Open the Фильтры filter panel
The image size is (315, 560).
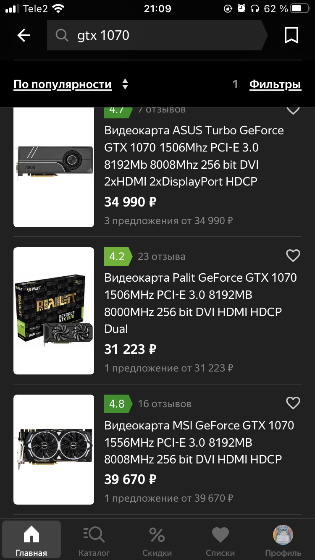(275, 84)
